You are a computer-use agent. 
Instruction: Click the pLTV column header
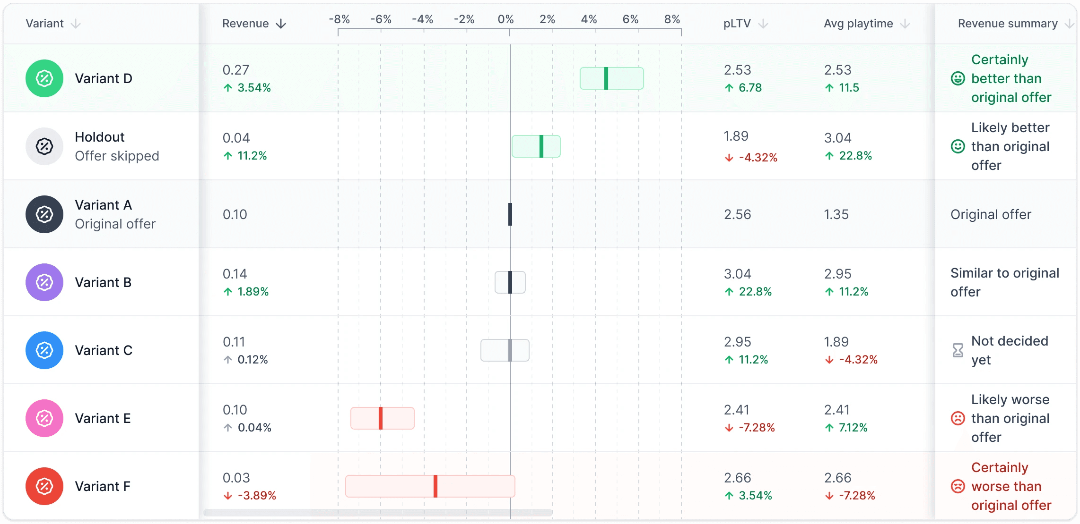point(737,24)
